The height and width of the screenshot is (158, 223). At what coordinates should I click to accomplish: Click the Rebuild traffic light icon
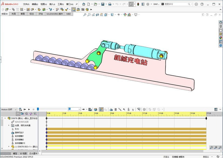point(138,4)
